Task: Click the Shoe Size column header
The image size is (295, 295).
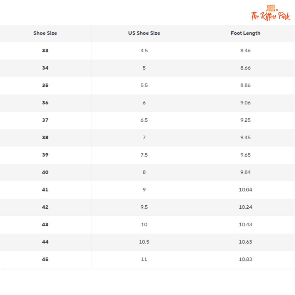Action: pos(45,33)
